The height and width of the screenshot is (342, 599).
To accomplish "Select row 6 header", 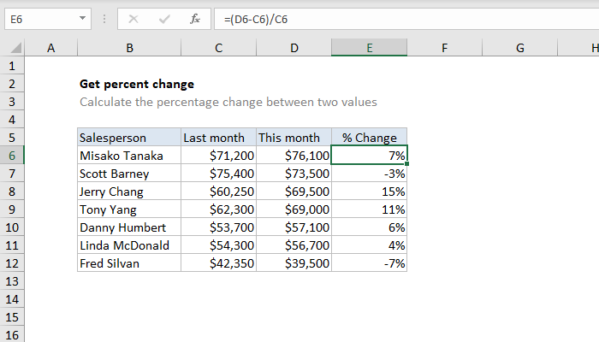I will 12,156.
